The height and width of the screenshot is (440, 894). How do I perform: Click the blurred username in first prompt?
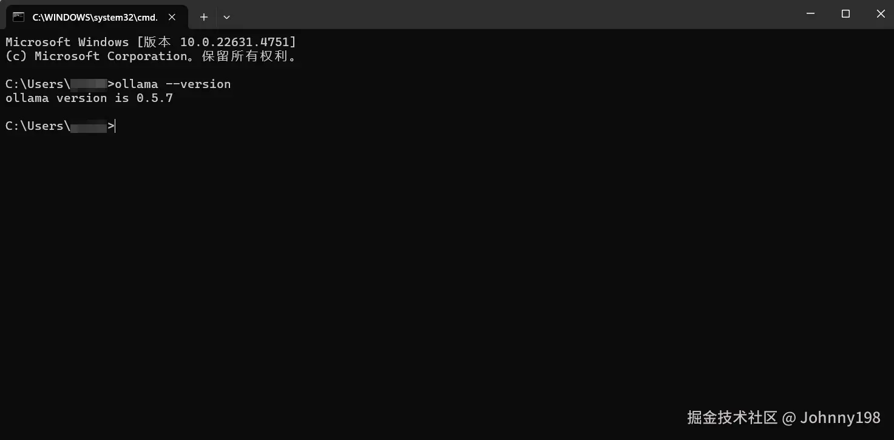(x=89, y=84)
